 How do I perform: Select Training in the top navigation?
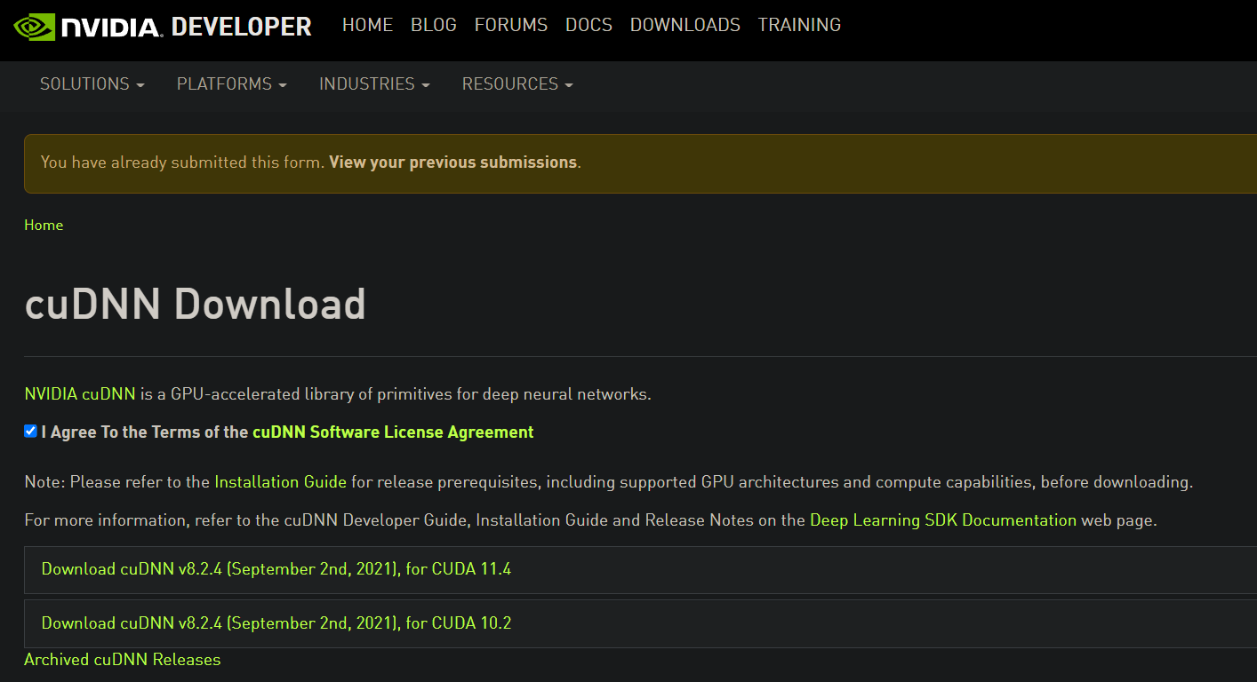[x=799, y=25]
